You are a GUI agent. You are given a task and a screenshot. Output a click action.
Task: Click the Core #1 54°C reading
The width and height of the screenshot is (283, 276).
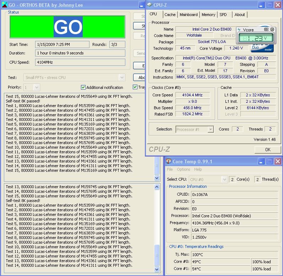pyautogui.click(x=221, y=269)
